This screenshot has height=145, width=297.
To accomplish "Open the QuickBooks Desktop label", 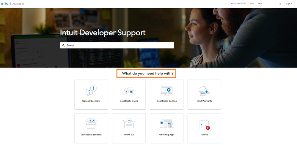I will pyautogui.click(x=166, y=101).
